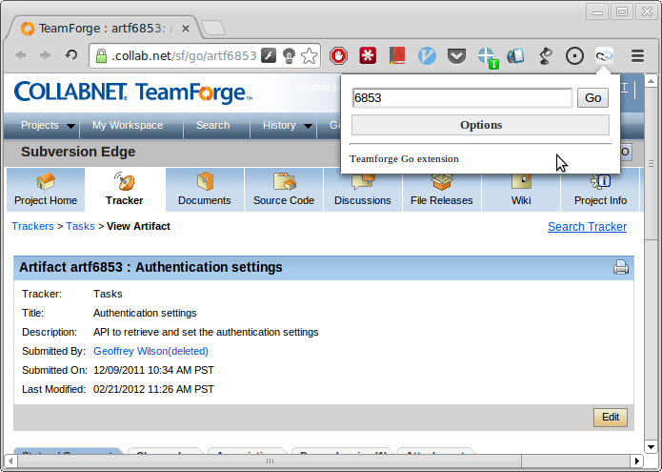Click the CollabNet TeamForge logo
This screenshot has height=472, width=662.
coord(133,92)
